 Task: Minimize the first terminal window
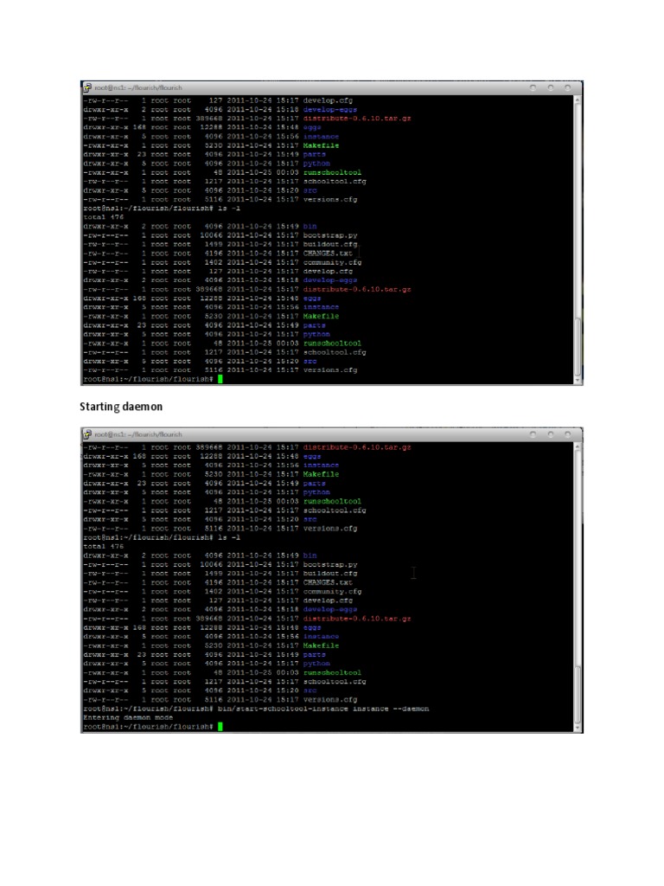[x=533, y=87]
